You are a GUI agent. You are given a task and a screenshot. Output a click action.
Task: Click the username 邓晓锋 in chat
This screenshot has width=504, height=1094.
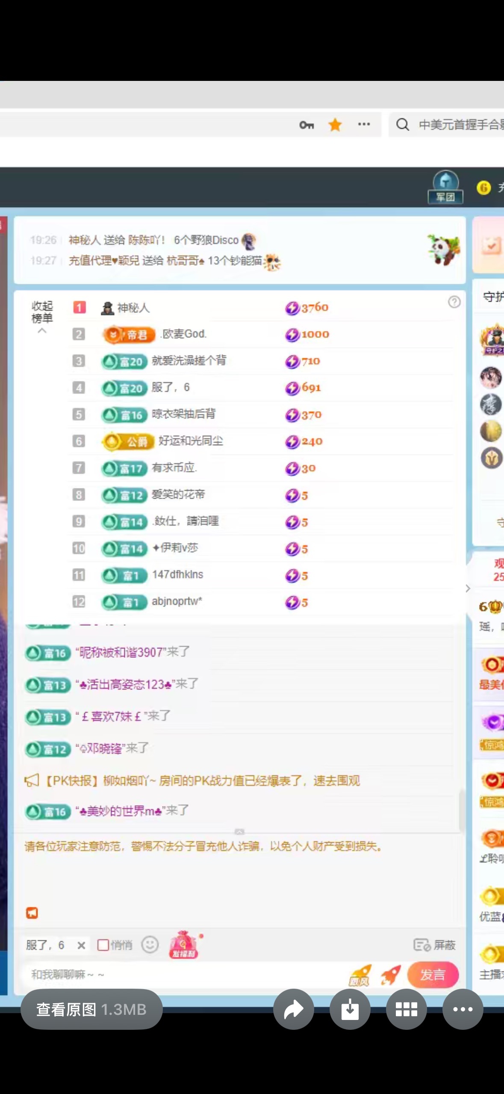(x=100, y=749)
